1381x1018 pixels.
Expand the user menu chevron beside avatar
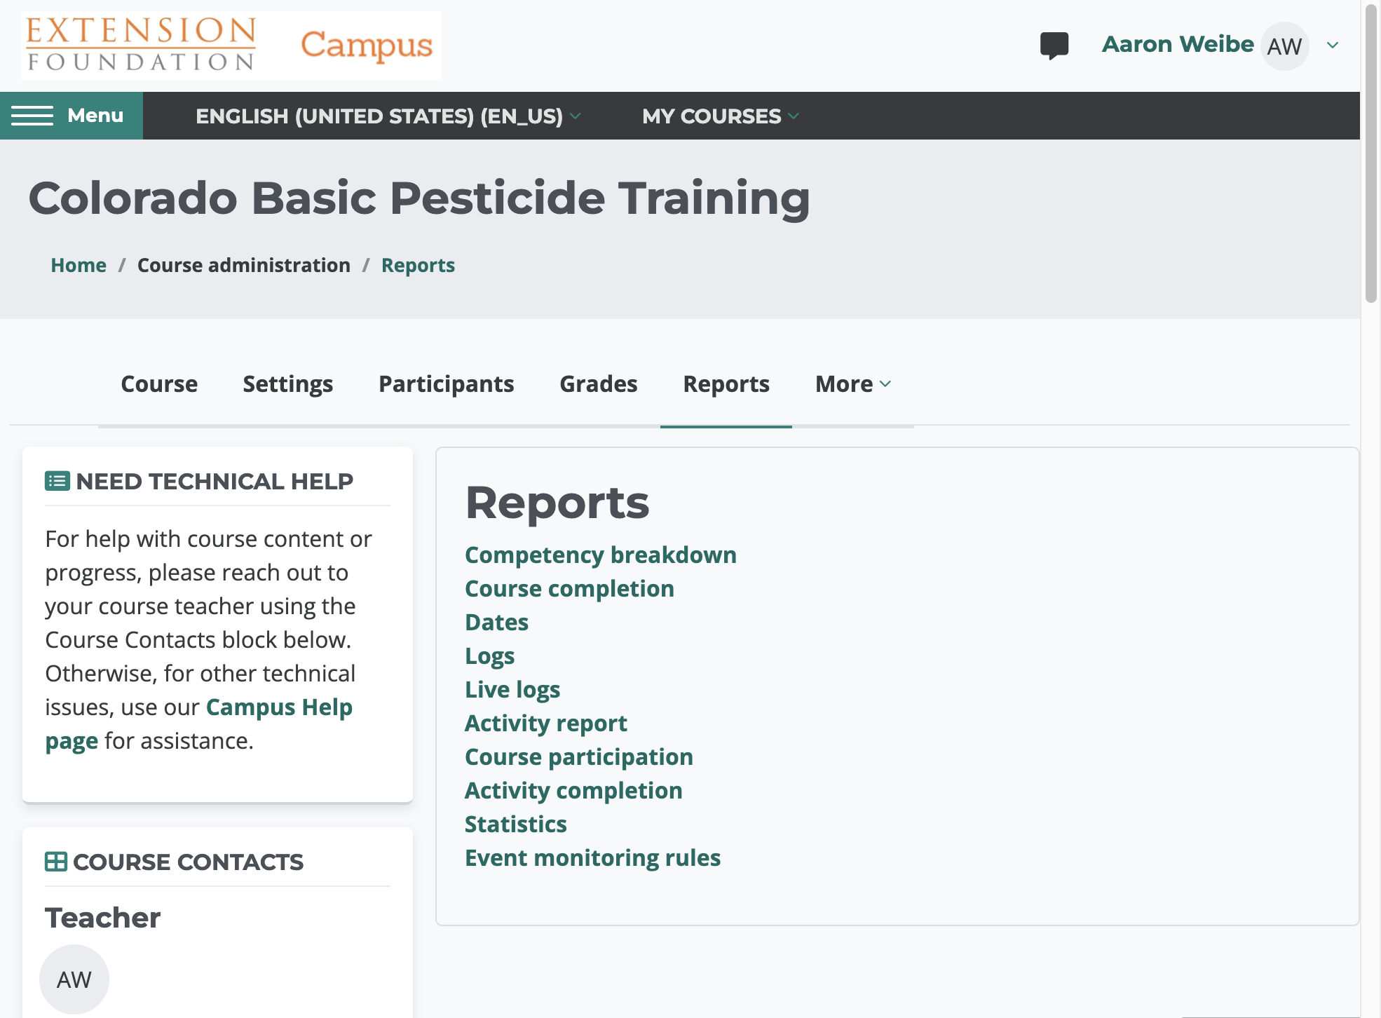point(1333,46)
